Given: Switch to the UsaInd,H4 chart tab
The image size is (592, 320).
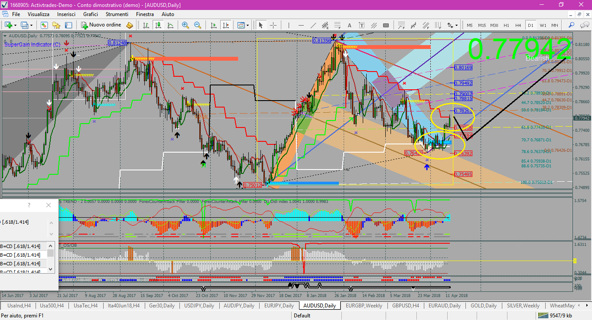Looking at the screenshot, I should (x=19, y=306).
